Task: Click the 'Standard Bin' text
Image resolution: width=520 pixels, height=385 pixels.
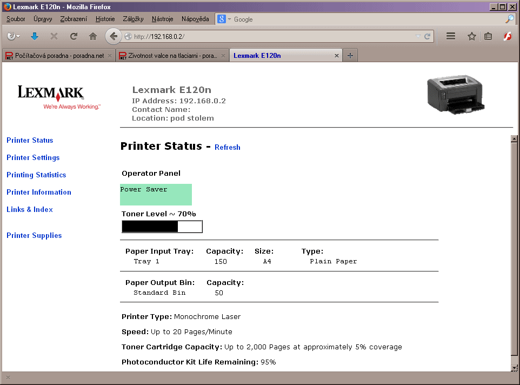Action: [x=159, y=293]
